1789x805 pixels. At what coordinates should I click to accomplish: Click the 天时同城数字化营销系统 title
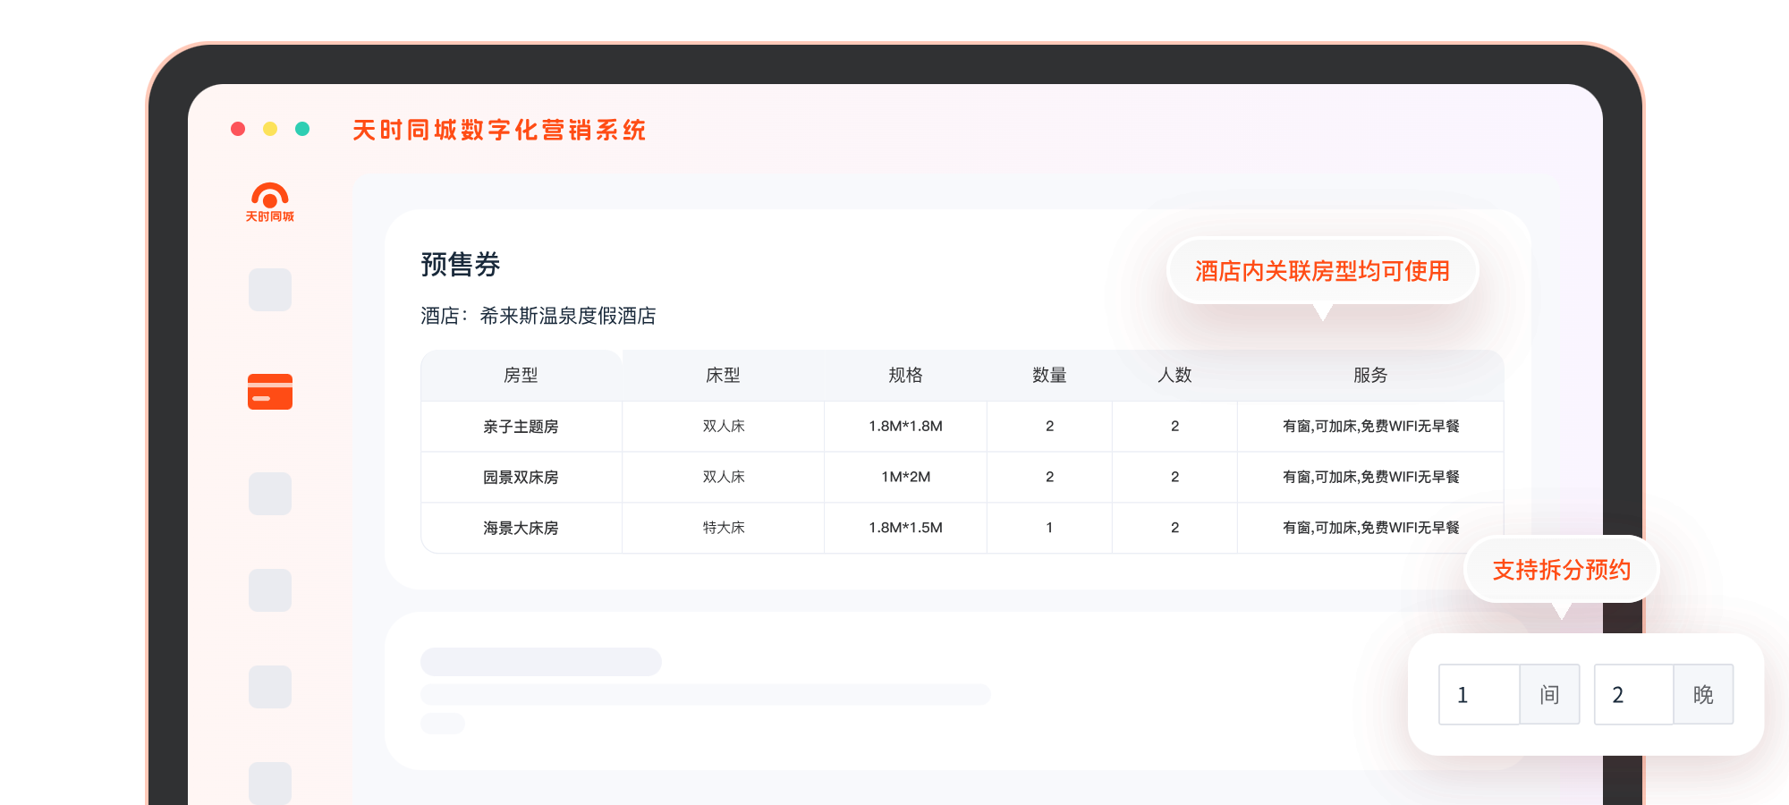tap(499, 131)
